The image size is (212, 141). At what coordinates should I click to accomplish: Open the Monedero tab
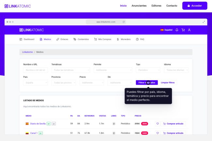(124, 39)
